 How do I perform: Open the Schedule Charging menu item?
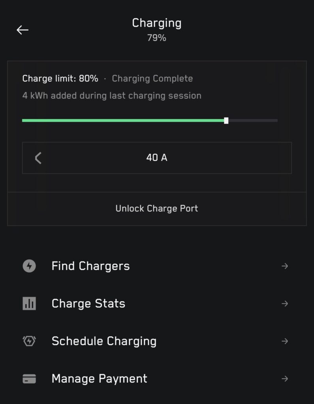(x=104, y=341)
